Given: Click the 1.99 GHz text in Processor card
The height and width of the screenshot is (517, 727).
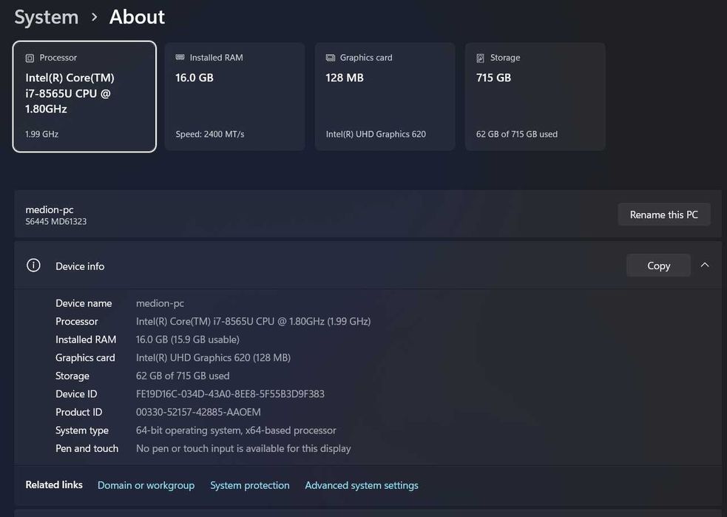Looking at the screenshot, I should point(41,134).
